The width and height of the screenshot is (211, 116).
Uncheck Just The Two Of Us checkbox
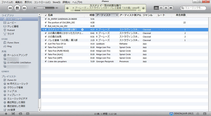(x=46, y=44)
